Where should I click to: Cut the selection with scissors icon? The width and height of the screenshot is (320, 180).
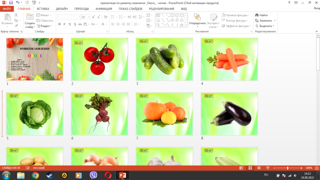click(16, 15)
